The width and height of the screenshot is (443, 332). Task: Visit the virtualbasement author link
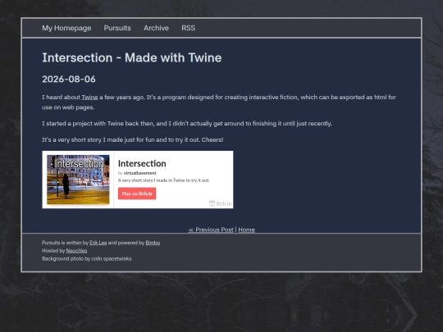click(x=139, y=173)
